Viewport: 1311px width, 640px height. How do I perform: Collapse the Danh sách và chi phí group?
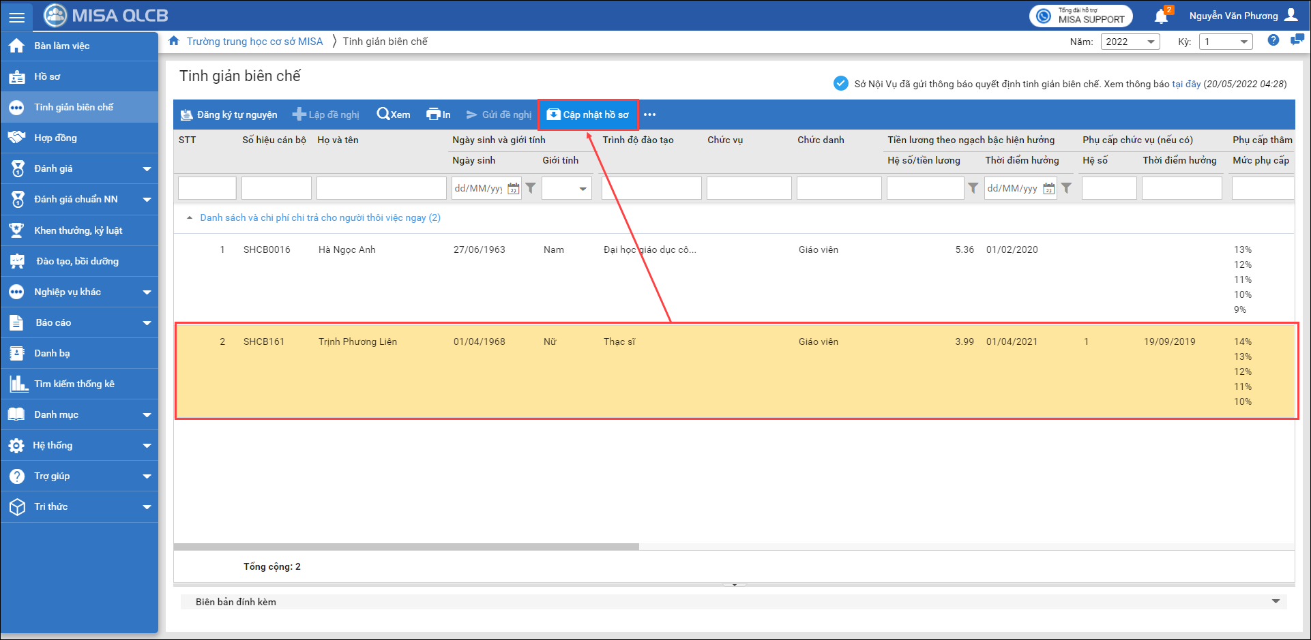[x=190, y=218]
